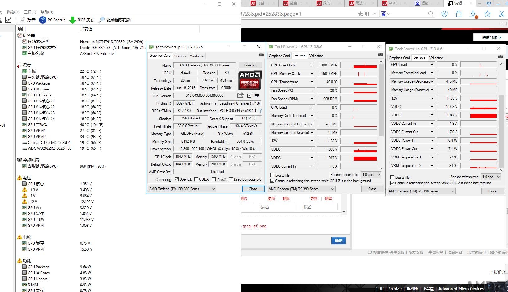
Task: Click Close button in middle GPU-Z Sensors window
Action: pyautogui.click(x=372, y=189)
